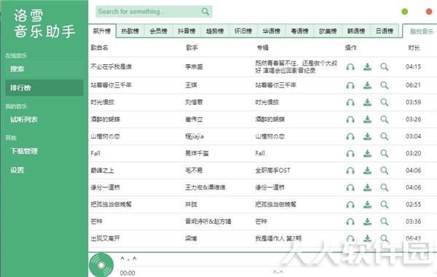The height and width of the screenshot is (277, 437).
Task: Click the 歌手 column header
Action: point(192,47)
